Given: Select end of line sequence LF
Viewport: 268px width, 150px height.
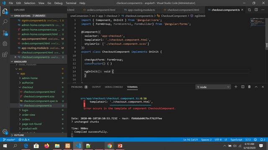Looking at the screenshot, I should [x=226, y=140].
